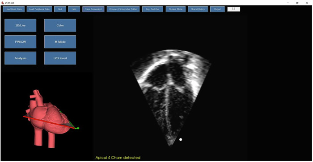Screen dimensions: 313x162
Task: Open the Exp. Switcher
Action: [x=153, y=9]
